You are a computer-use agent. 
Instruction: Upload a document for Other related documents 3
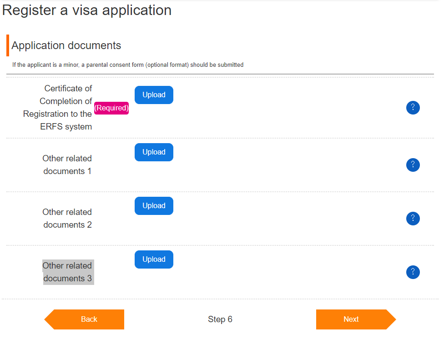(x=154, y=259)
